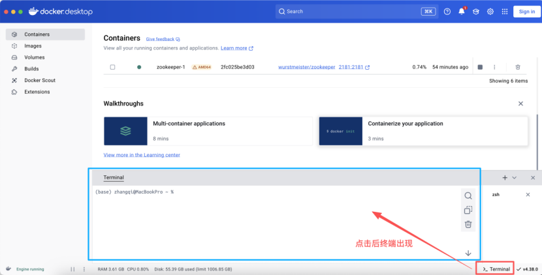Open Multi-container applications walkthrough
The width and height of the screenshot is (542, 275).
208,131
